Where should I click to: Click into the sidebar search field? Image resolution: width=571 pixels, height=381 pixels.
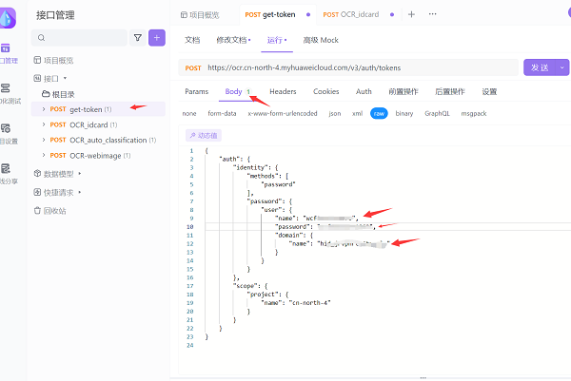[84, 38]
